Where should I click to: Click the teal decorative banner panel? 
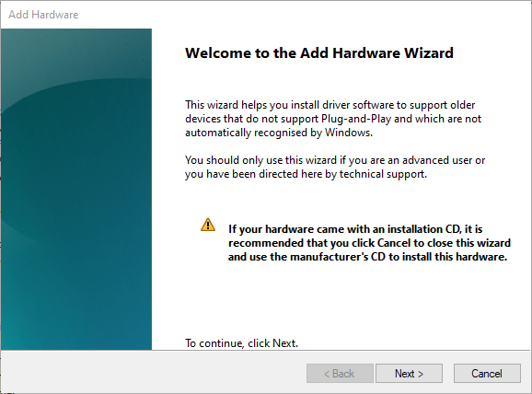(x=76, y=189)
